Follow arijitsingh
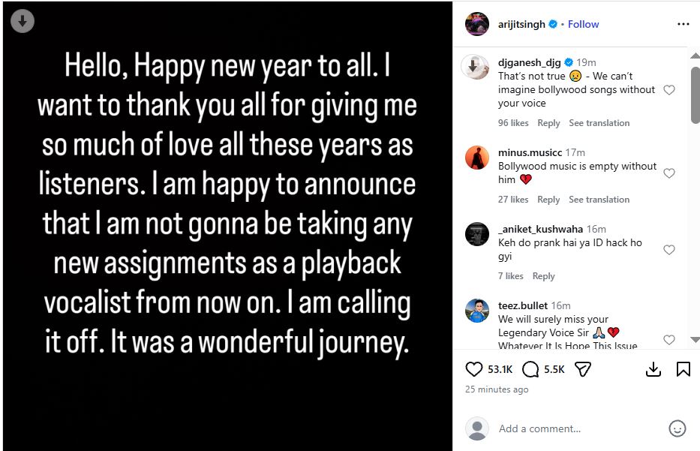The height and width of the screenshot is (451, 700). [583, 24]
